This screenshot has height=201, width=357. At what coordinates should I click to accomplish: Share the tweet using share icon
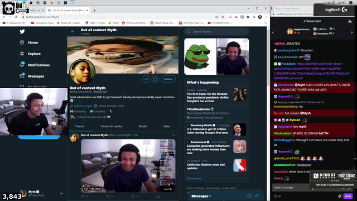[x=158, y=196]
